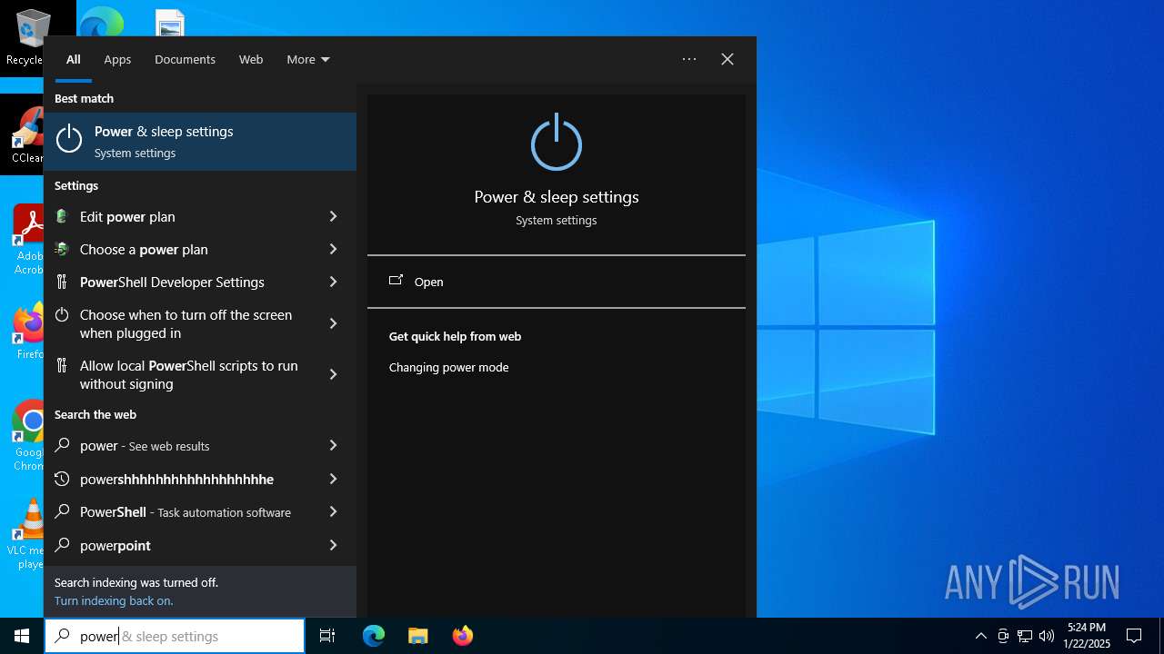Click the Firefox desktop shortcut
Viewport: 1164px width, 654px height.
[29, 332]
